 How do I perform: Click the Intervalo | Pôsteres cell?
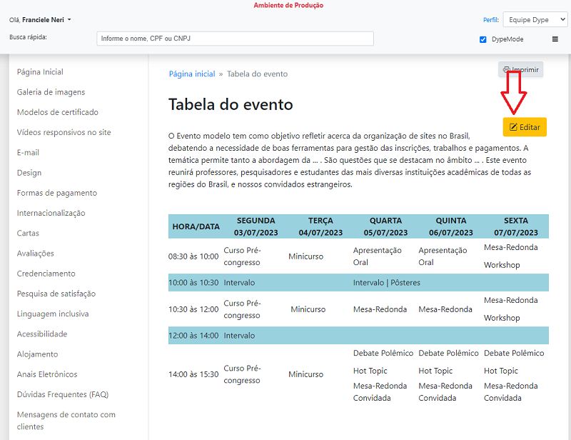tap(387, 283)
